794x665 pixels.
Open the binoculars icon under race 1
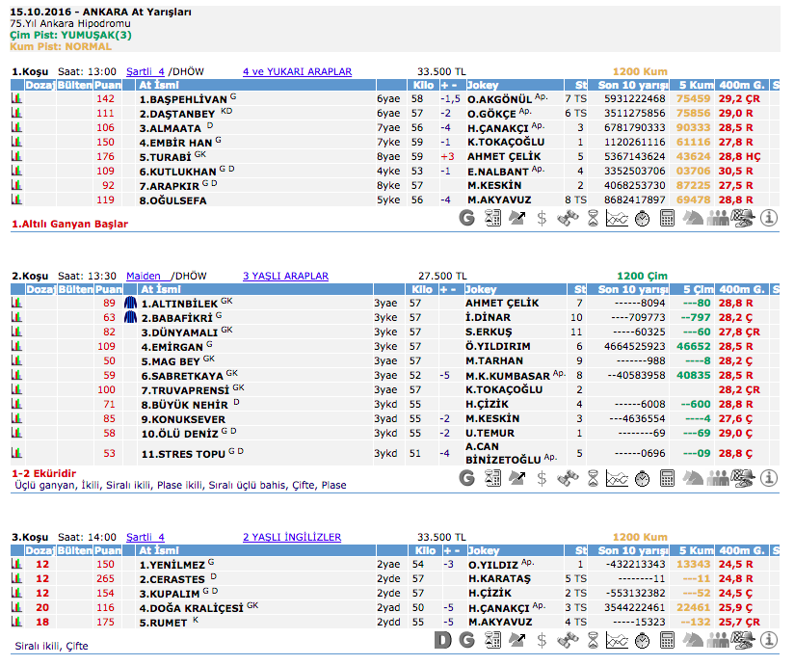567,218
